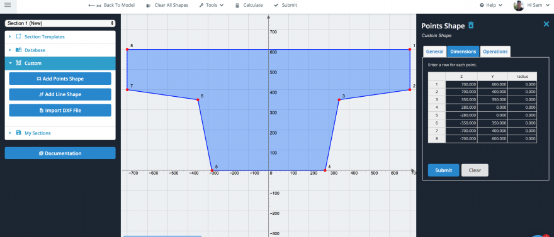Select point 4 at bottom of web

(325, 170)
